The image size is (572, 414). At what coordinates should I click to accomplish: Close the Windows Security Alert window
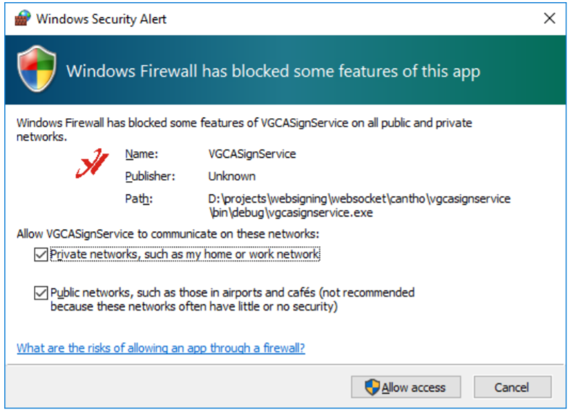pos(549,18)
